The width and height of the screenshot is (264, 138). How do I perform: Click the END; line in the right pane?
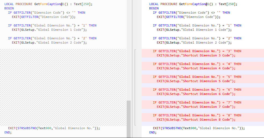153,132
